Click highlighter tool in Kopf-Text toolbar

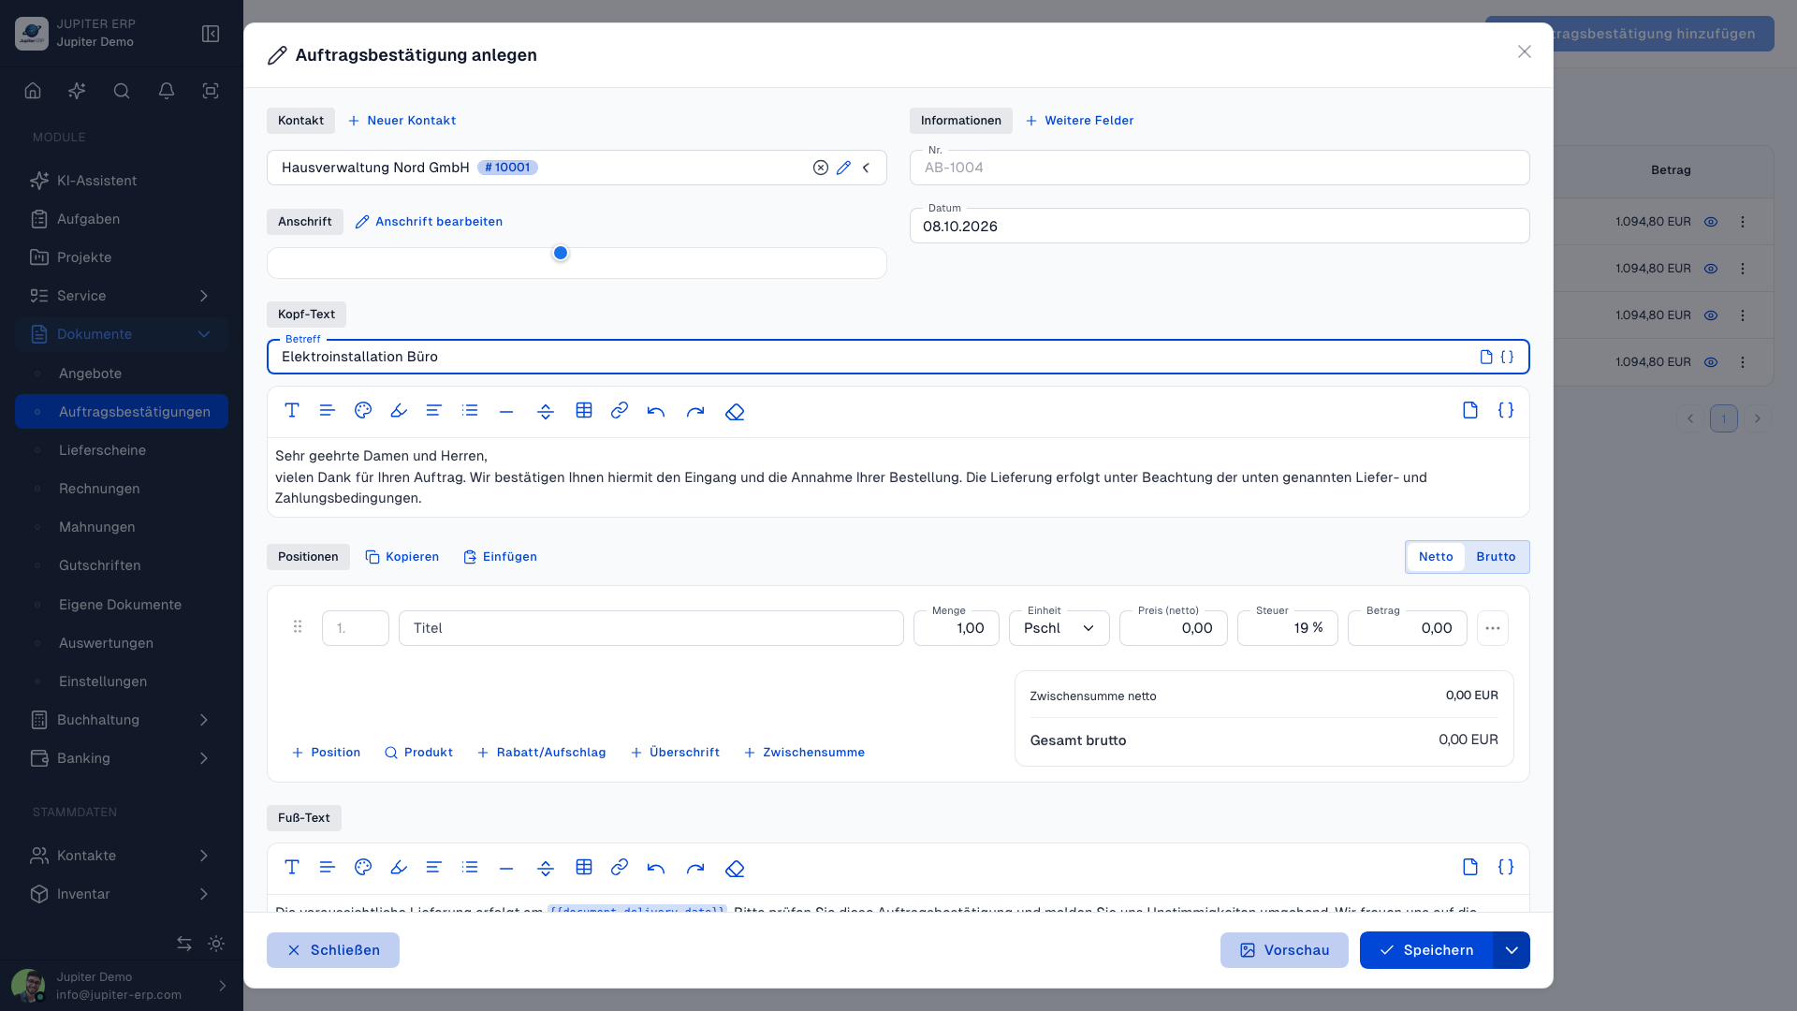pyautogui.click(x=399, y=411)
